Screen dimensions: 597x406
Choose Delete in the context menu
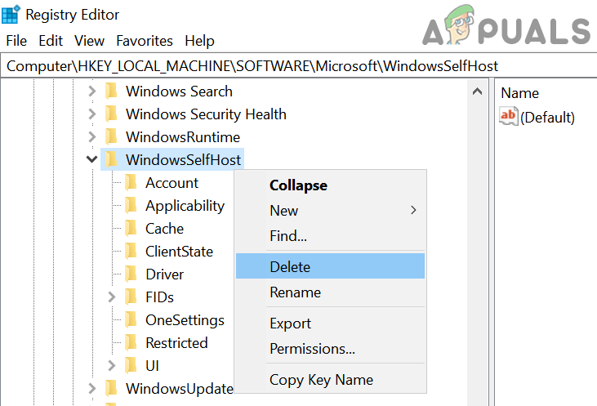coord(330,266)
